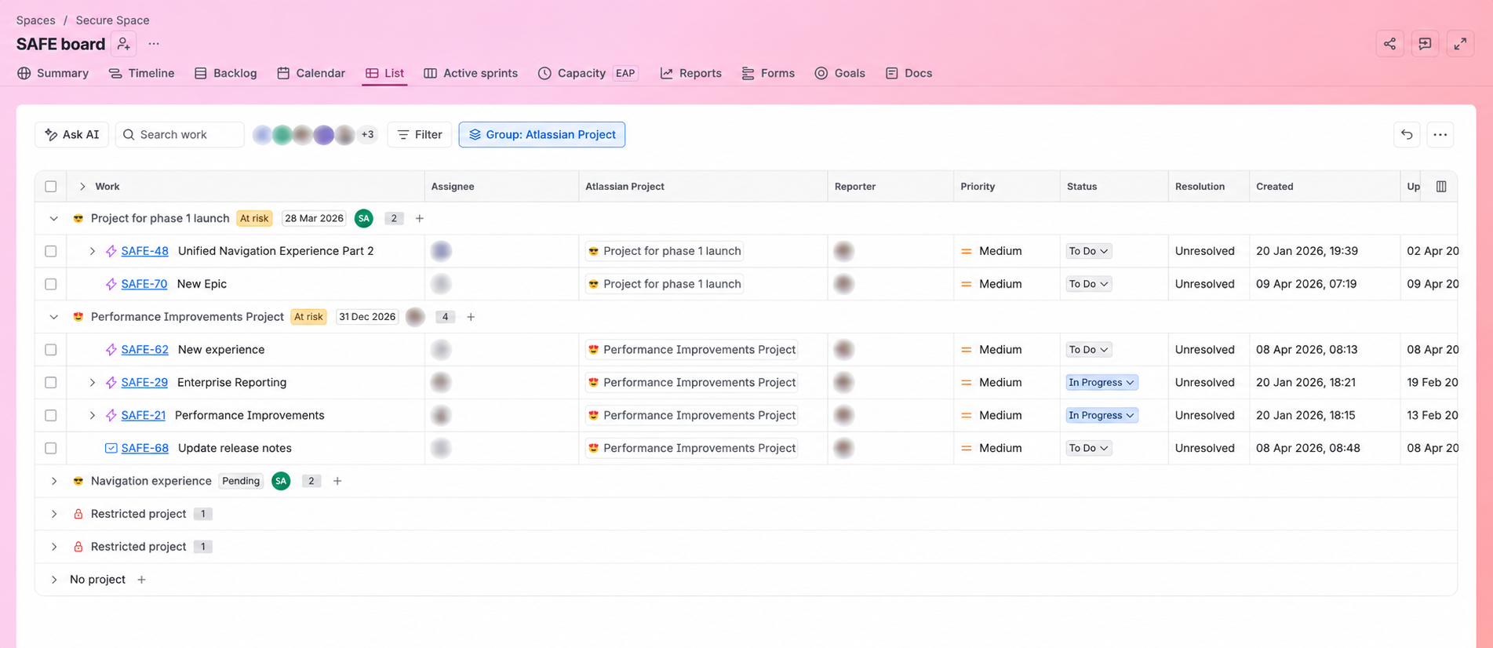Open the Backlog tab
The width and height of the screenshot is (1493, 648).
[x=226, y=74]
